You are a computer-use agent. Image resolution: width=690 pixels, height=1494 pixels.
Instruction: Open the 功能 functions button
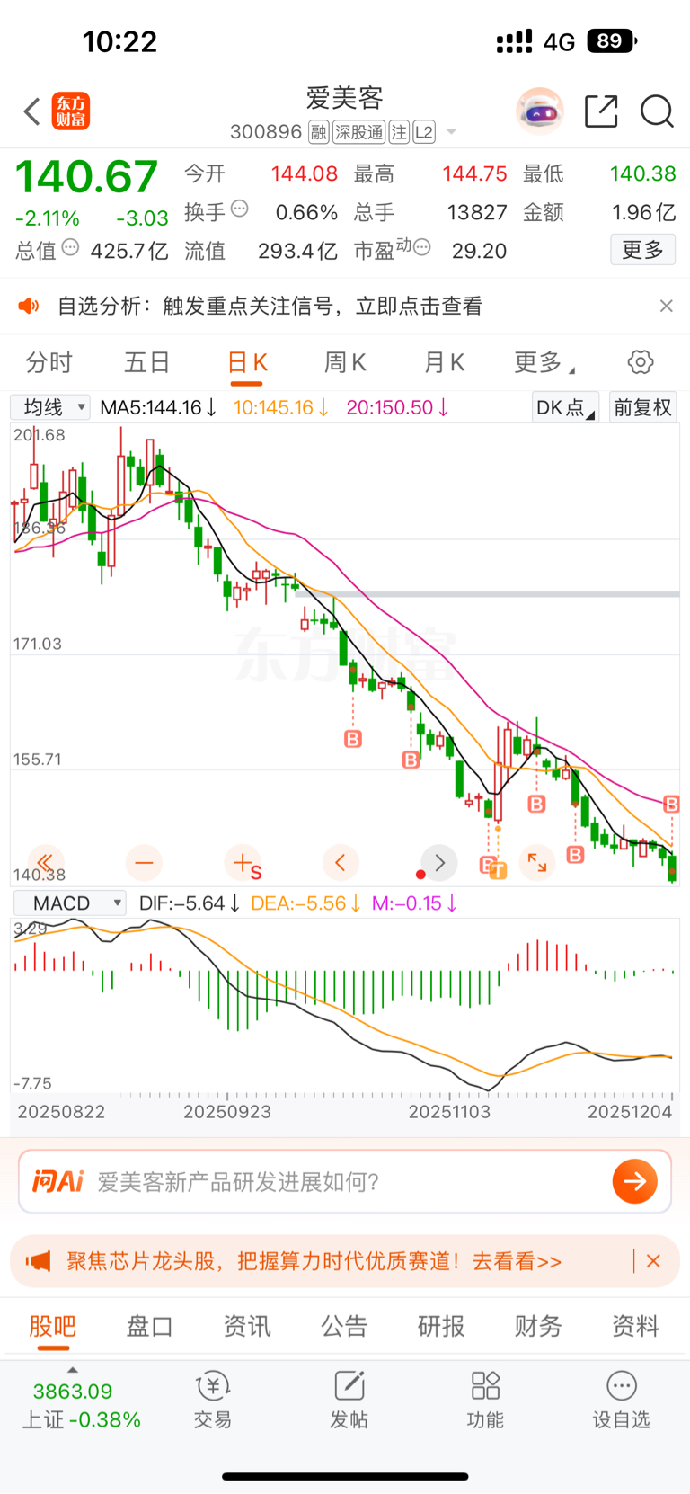point(485,1400)
